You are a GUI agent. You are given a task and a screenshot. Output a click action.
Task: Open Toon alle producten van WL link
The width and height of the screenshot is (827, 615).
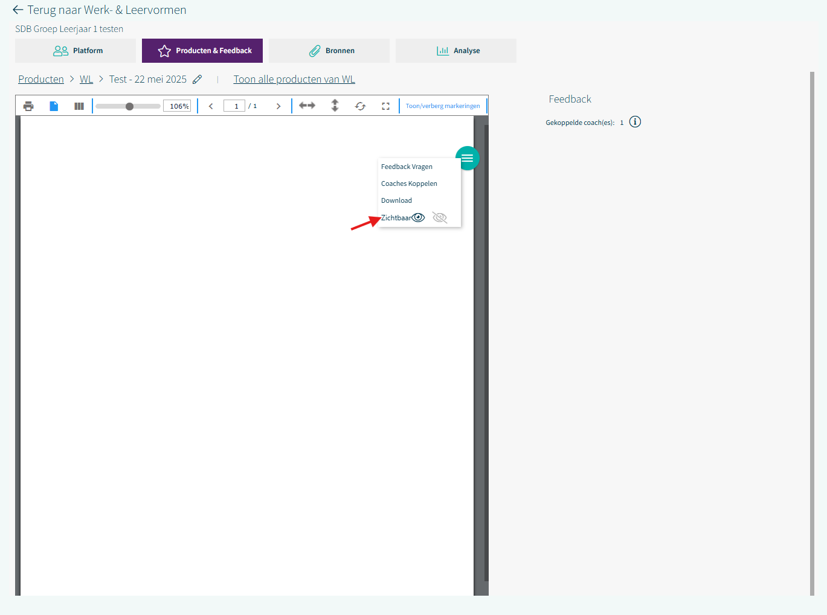coord(294,80)
